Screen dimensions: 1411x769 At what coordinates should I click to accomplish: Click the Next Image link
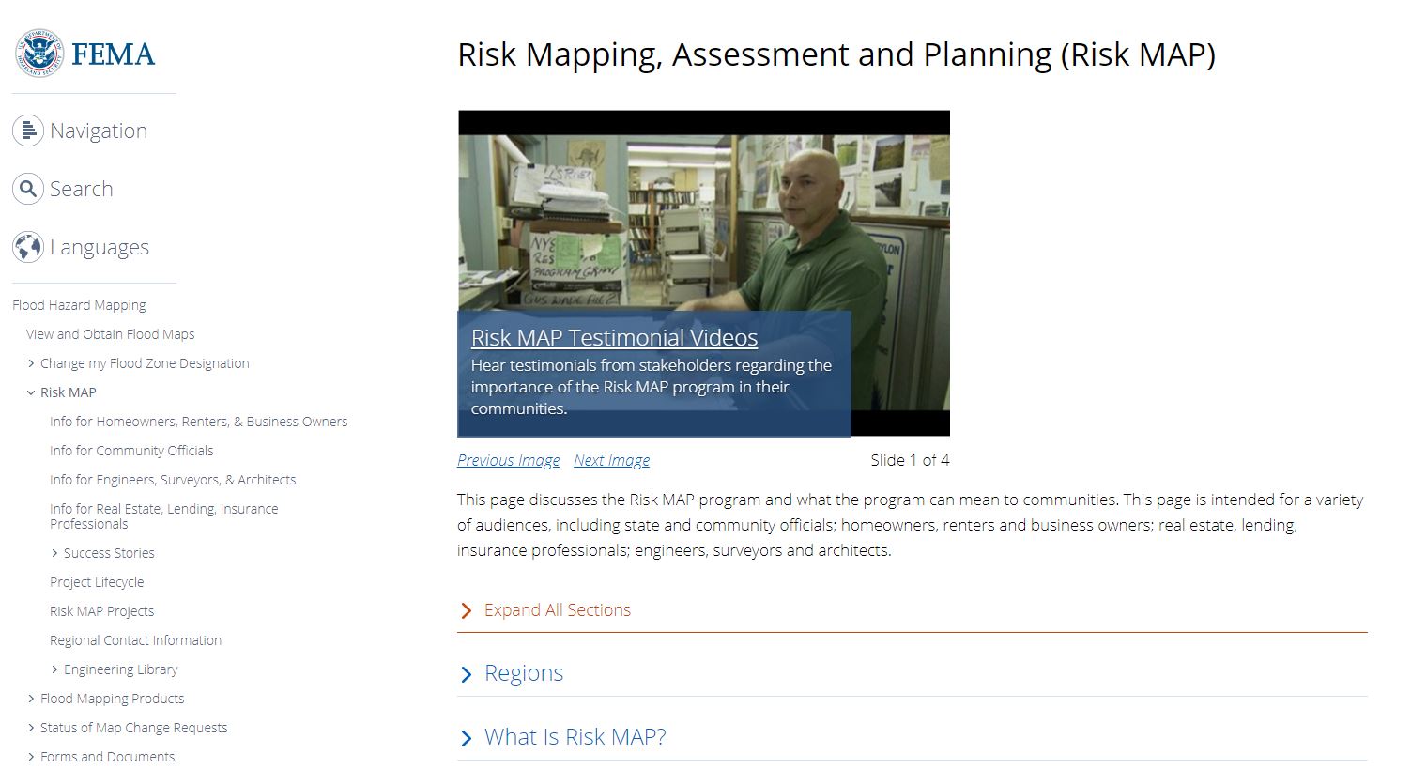[611, 460]
